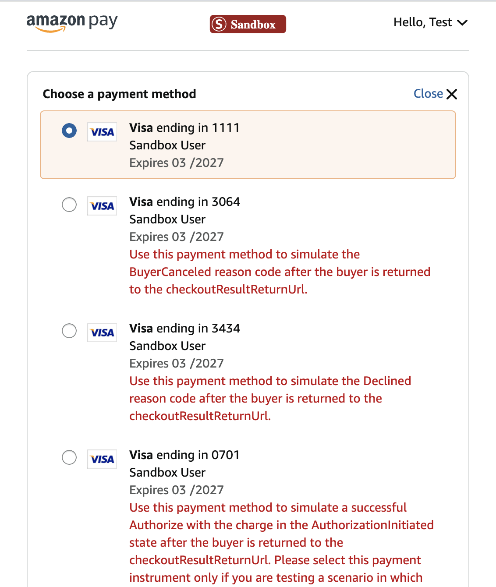The height and width of the screenshot is (587, 496).
Task: Open the Hello, Test account menu
Action: [422, 22]
